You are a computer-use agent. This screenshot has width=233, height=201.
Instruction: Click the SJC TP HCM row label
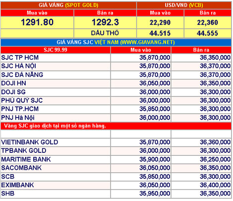coord(20,58)
